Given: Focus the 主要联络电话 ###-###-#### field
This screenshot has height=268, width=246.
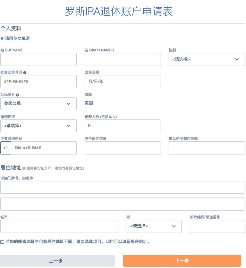Looking at the screenshot, I should (x=44, y=148).
